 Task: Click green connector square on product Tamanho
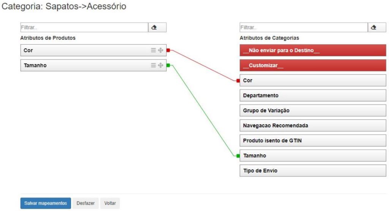coord(168,65)
